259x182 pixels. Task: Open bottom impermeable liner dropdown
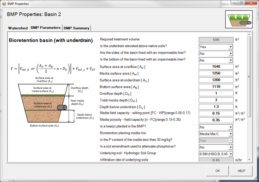click(x=231, y=60)
